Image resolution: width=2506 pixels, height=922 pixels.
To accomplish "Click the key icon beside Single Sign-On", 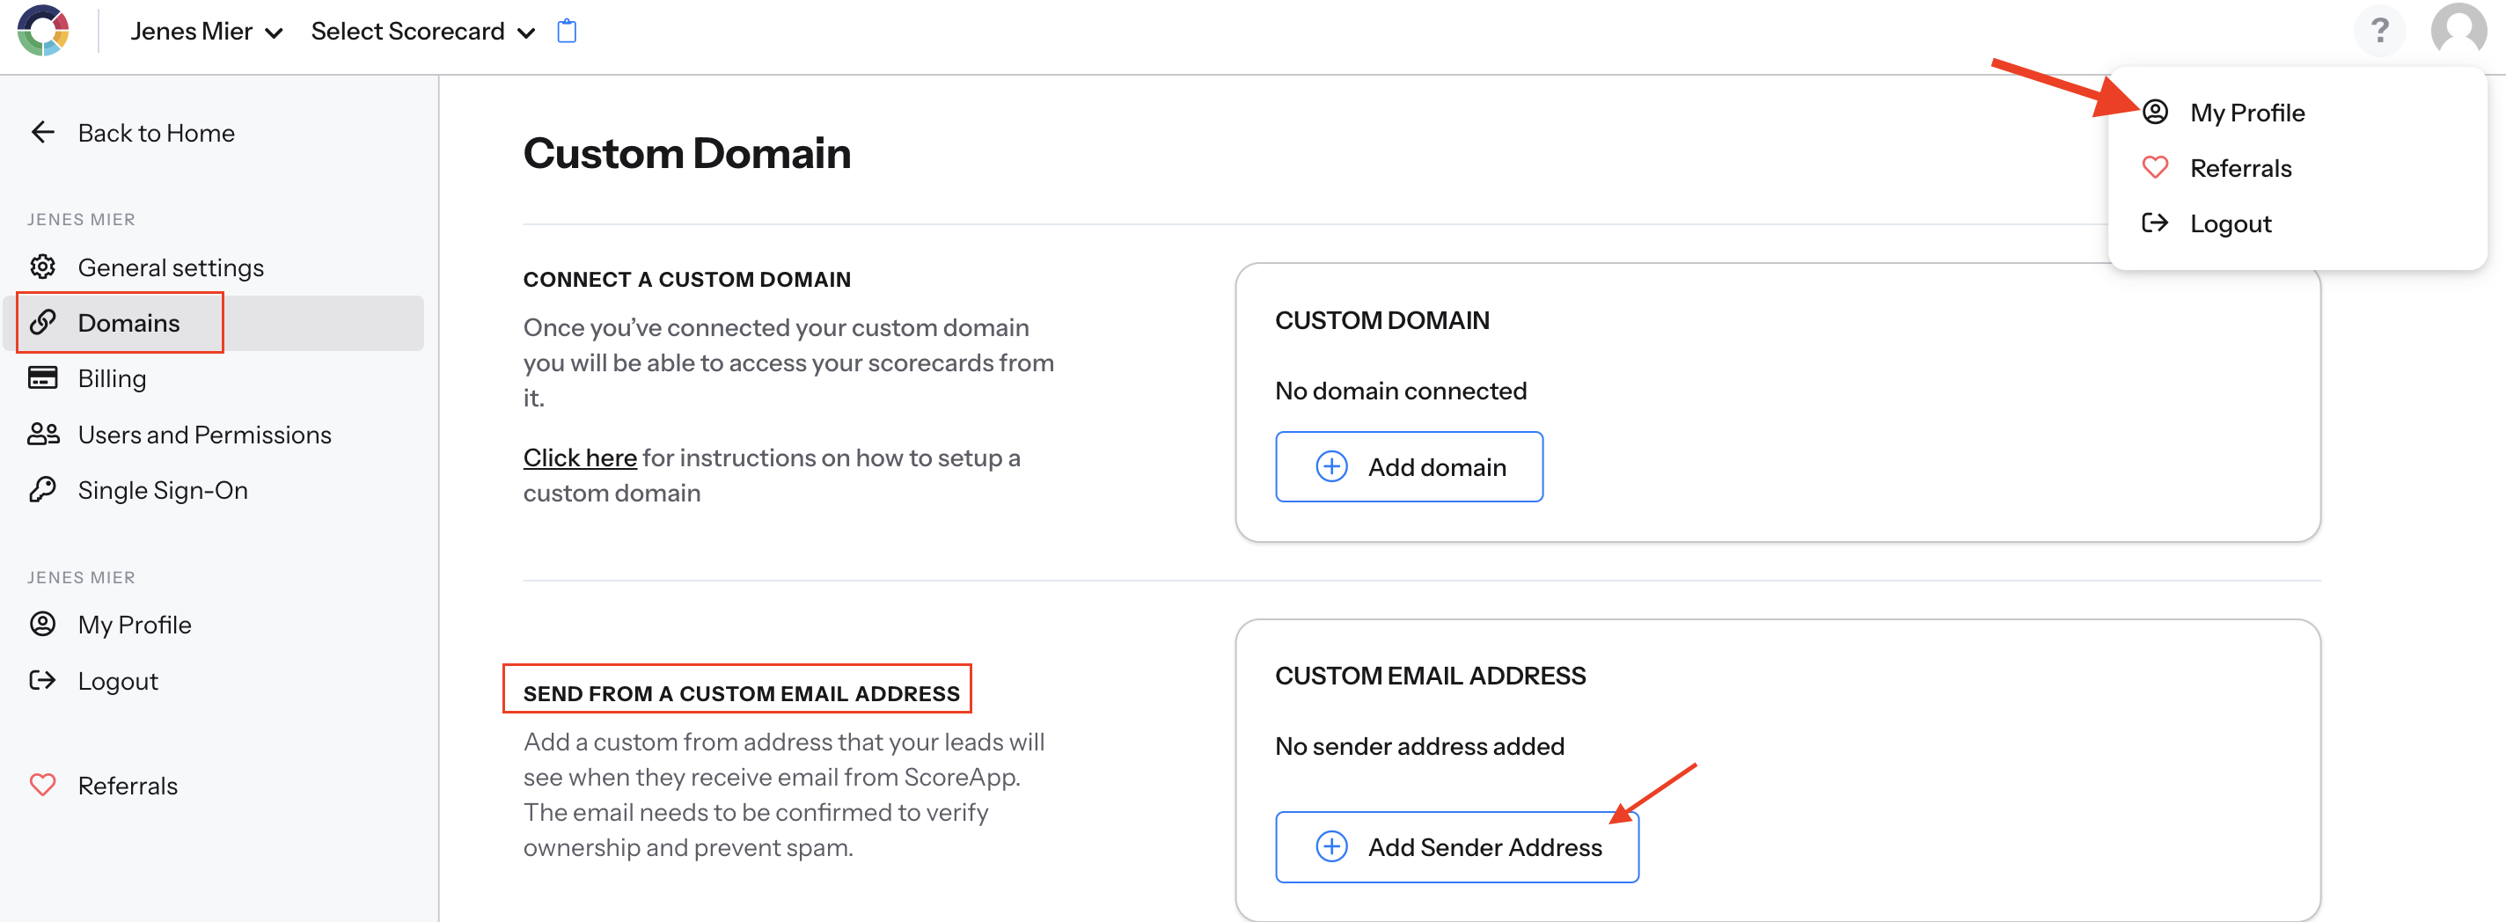I will click(43, 489).
